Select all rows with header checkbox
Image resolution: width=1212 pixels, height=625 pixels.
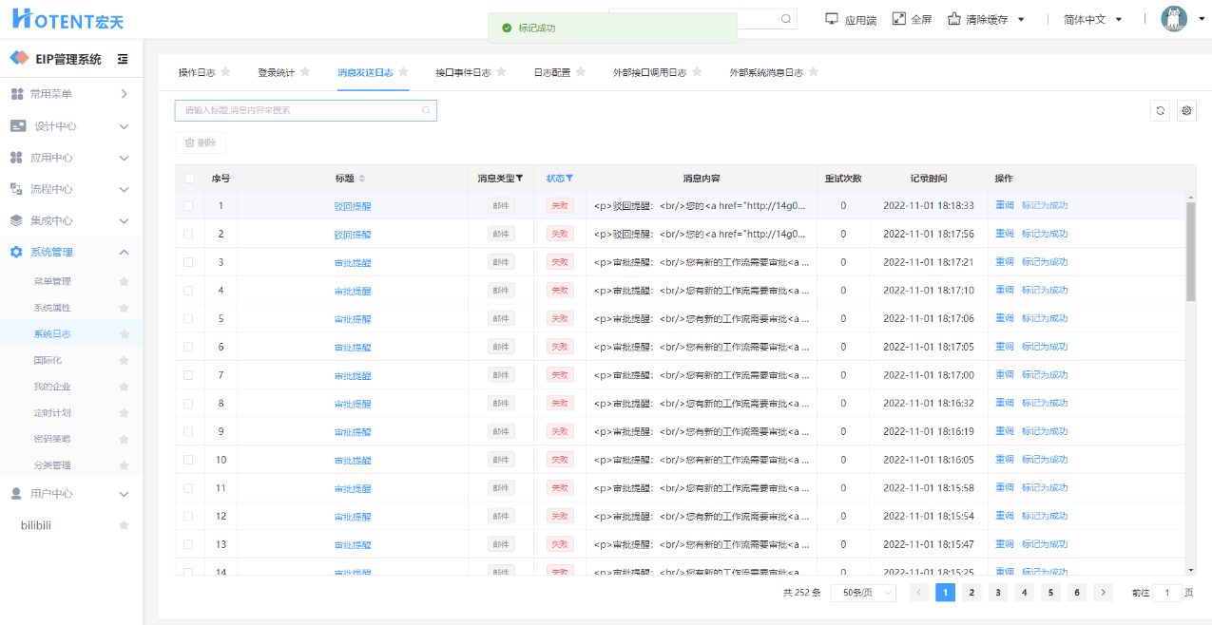189,179
